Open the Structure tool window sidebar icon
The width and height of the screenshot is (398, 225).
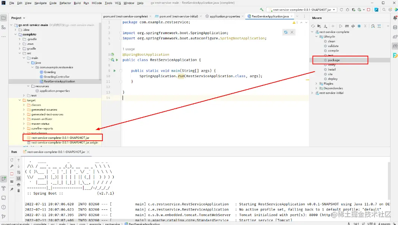4,27
